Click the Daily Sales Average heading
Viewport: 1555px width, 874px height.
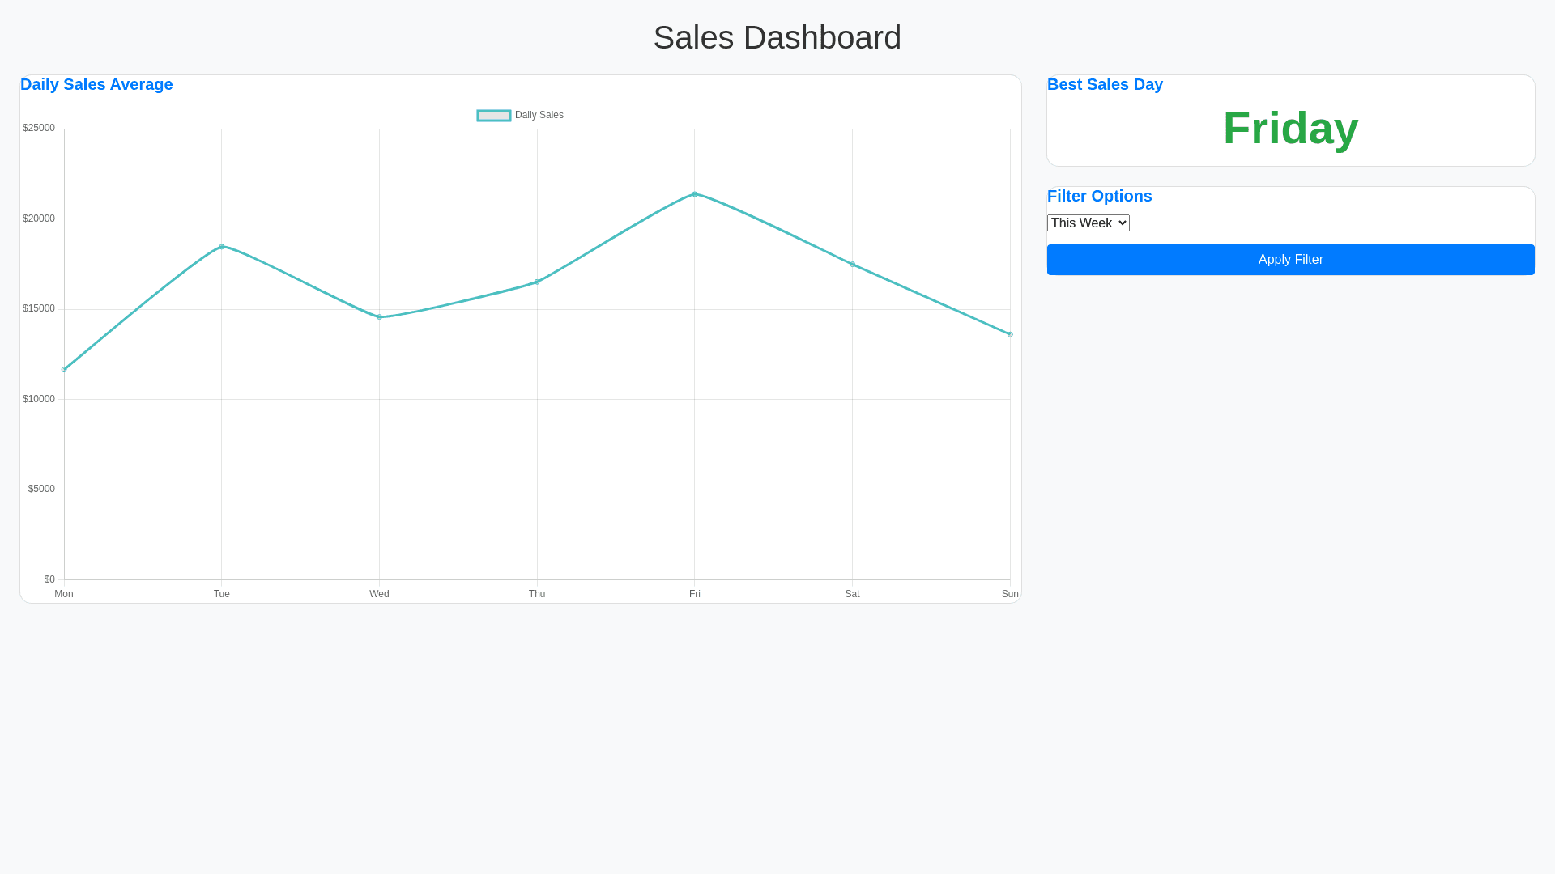point(96,85)
